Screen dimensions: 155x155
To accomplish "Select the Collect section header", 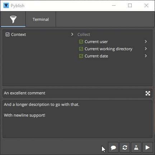I will pos(84,34).
